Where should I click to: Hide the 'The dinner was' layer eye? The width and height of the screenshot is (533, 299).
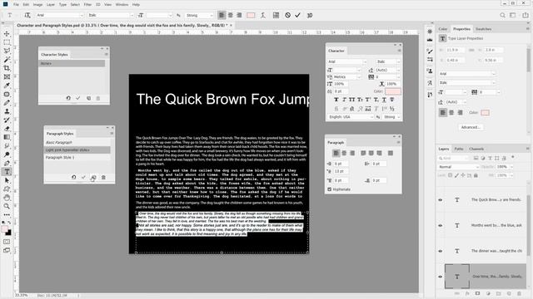(441, 251)
